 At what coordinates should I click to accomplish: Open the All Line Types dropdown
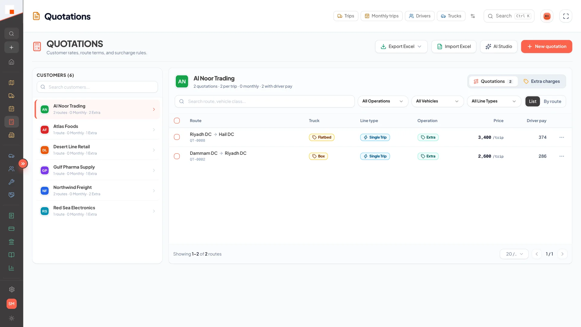(494, 101)
